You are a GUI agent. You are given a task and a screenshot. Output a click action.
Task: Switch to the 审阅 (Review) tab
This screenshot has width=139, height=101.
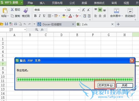point(114,3)
